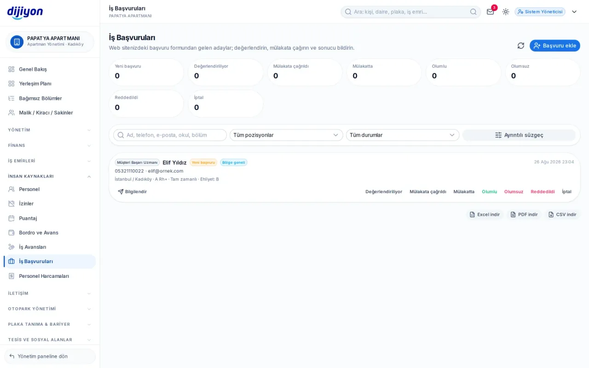The height and width of the screenshot is (368, 589).
Task: Expand the Finans sidebar section
Action: tap(50, 145)
